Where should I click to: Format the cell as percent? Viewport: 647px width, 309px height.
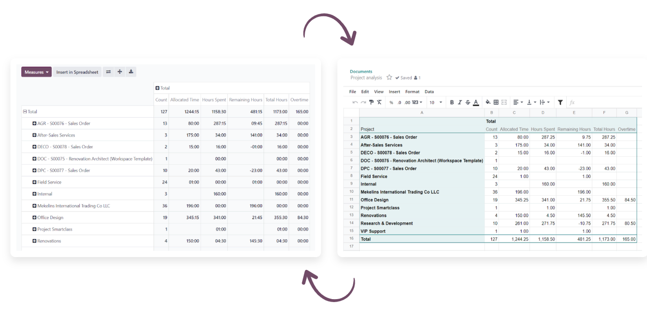pos(391,103)
